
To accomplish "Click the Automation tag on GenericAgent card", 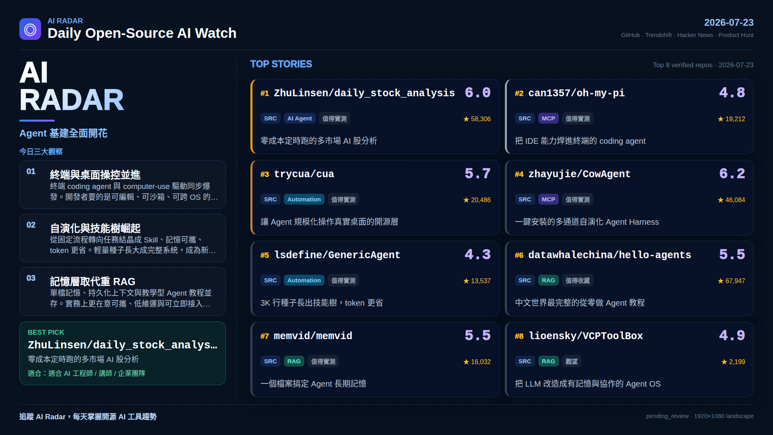I will (304, 280).
